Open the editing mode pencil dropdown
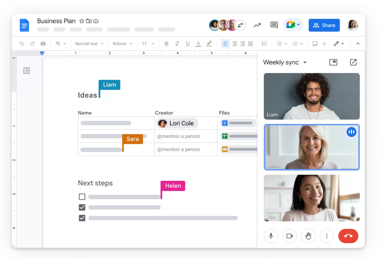 [339, 44]
